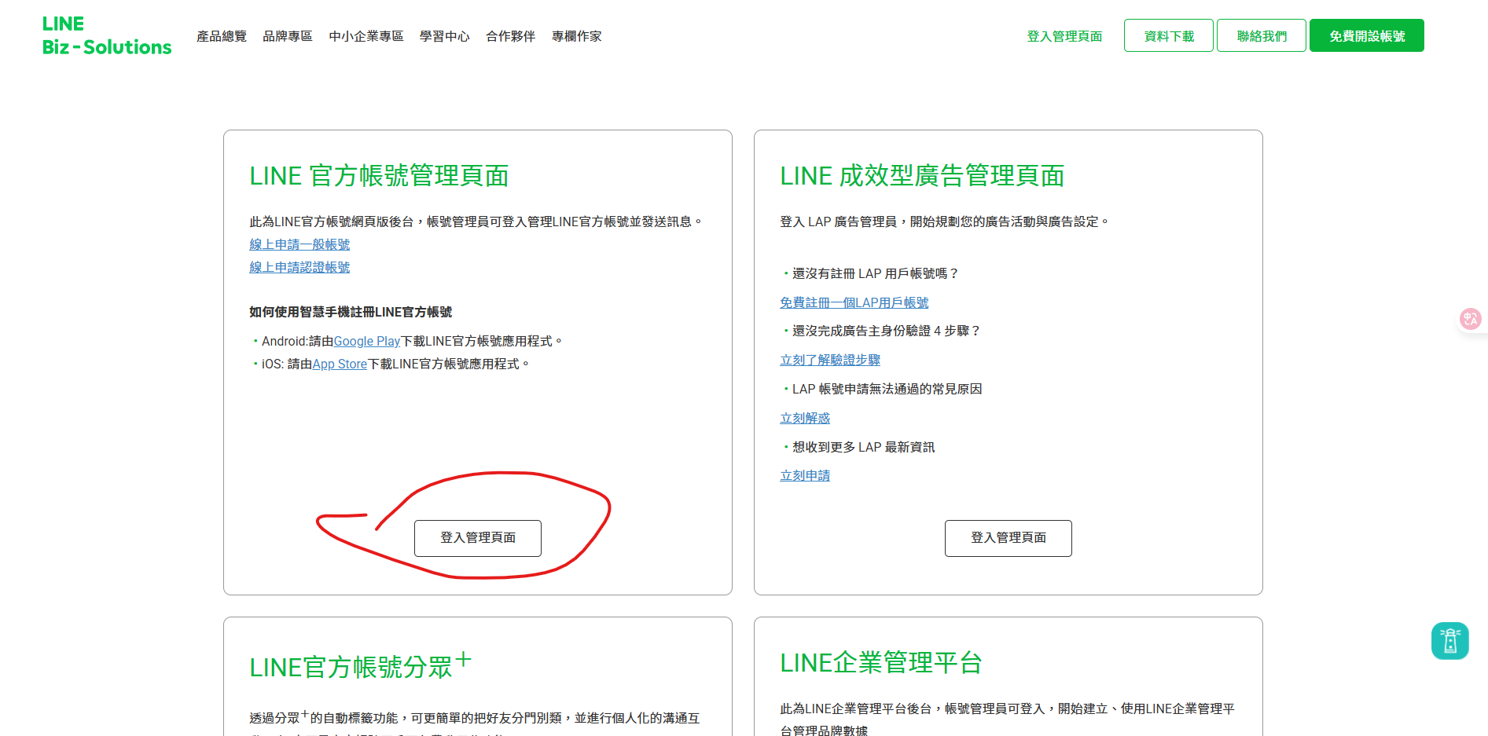Viewport: 1488px width, 736px height.
Task: Open the 品牌專區 menu
Action: [287, 36]
